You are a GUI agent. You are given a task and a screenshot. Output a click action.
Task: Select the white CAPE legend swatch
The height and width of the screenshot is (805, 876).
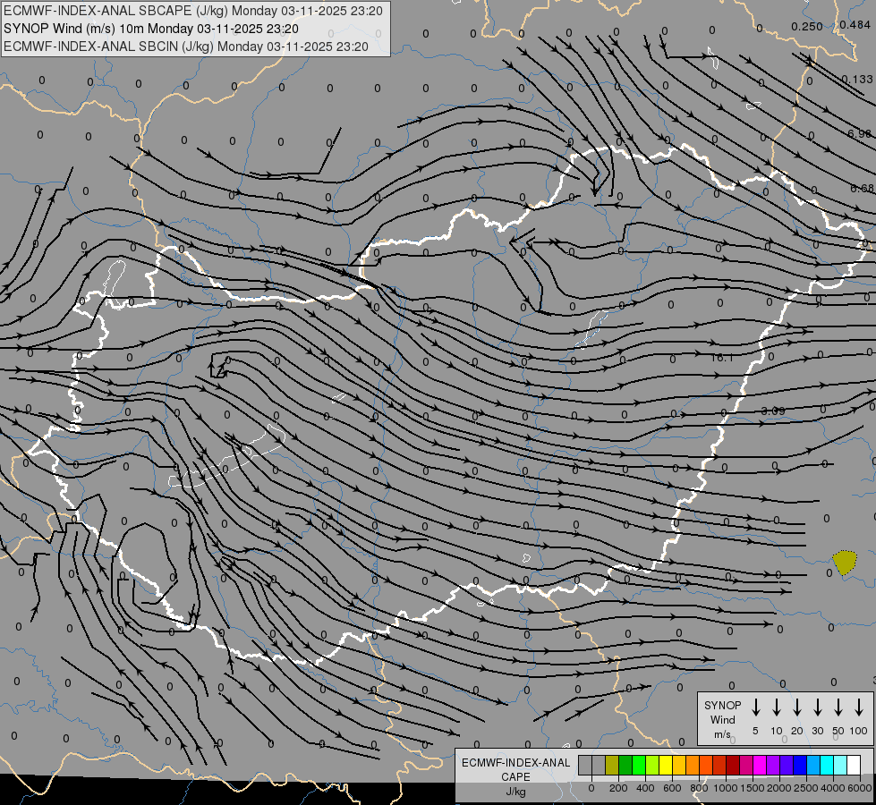pos(854,765)
